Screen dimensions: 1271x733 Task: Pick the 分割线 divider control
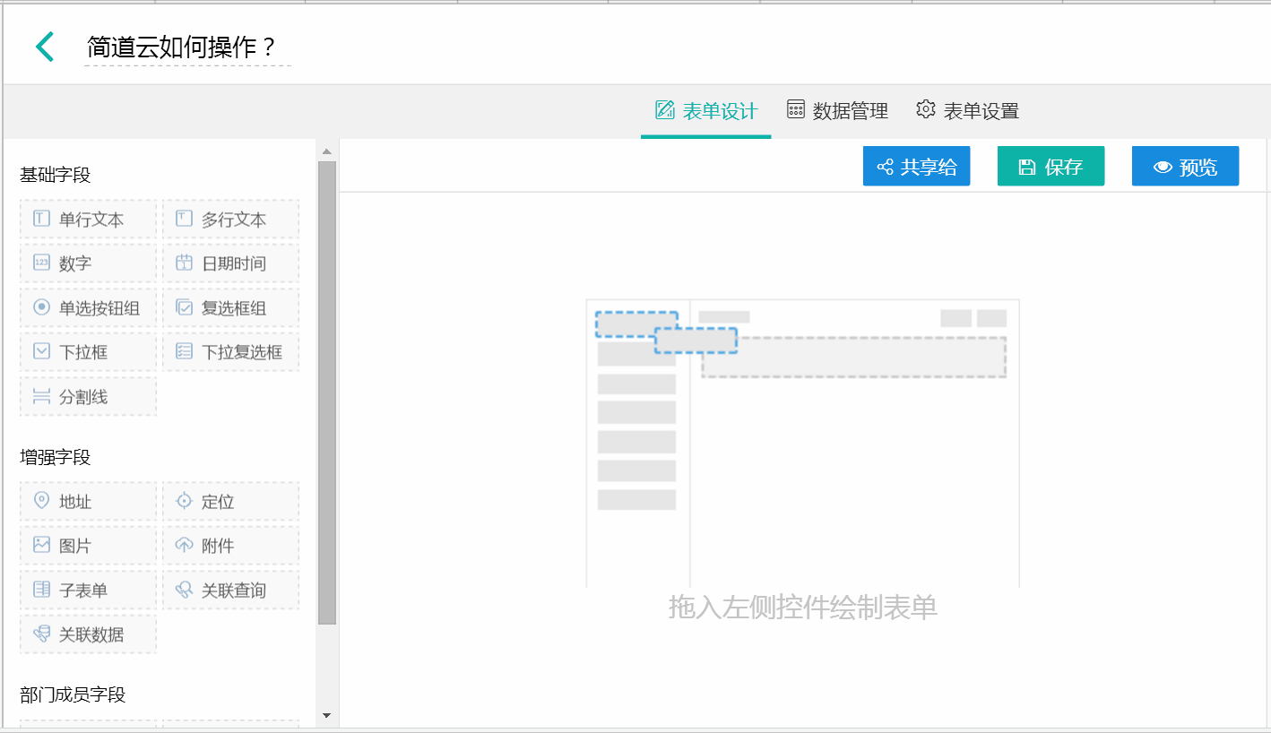click(89, 397)
